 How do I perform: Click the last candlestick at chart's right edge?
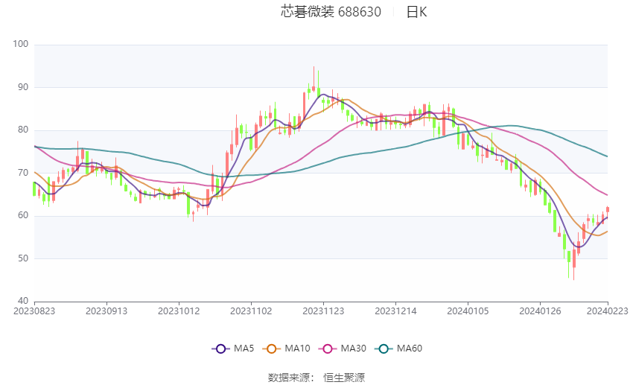point(608,209)
